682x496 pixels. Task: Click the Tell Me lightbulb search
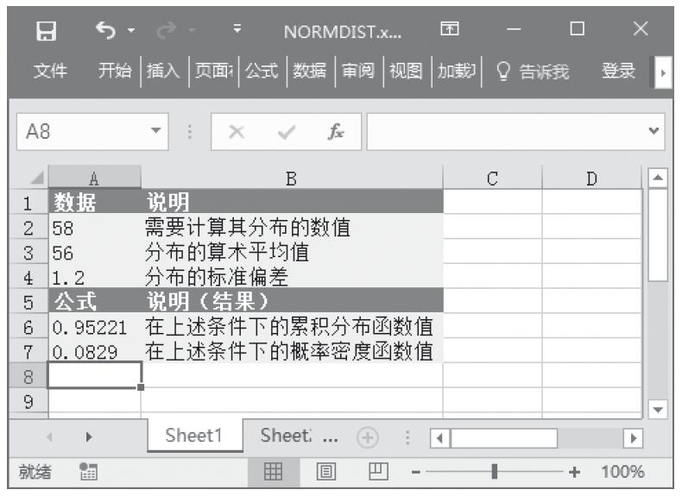pyautogui.click(x=532, y=72)
